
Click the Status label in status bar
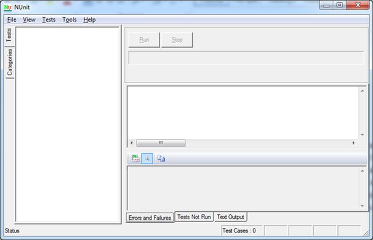(x=12, y=231)
